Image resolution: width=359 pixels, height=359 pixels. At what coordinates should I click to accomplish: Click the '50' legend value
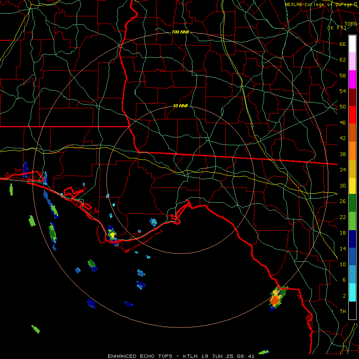tap(343, 107)
